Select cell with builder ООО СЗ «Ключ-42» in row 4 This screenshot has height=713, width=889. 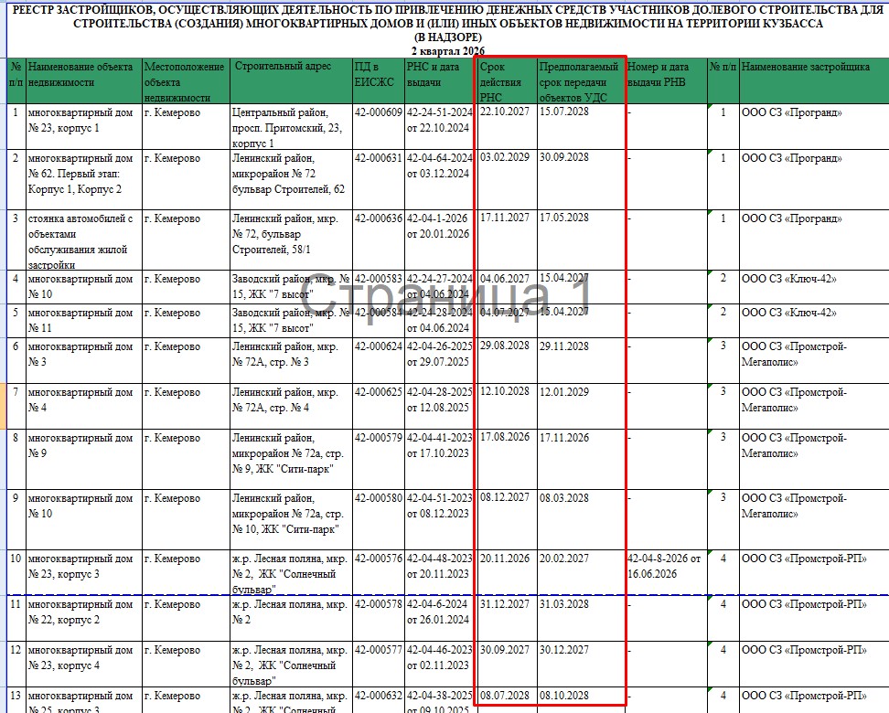(x=814, y=288)
